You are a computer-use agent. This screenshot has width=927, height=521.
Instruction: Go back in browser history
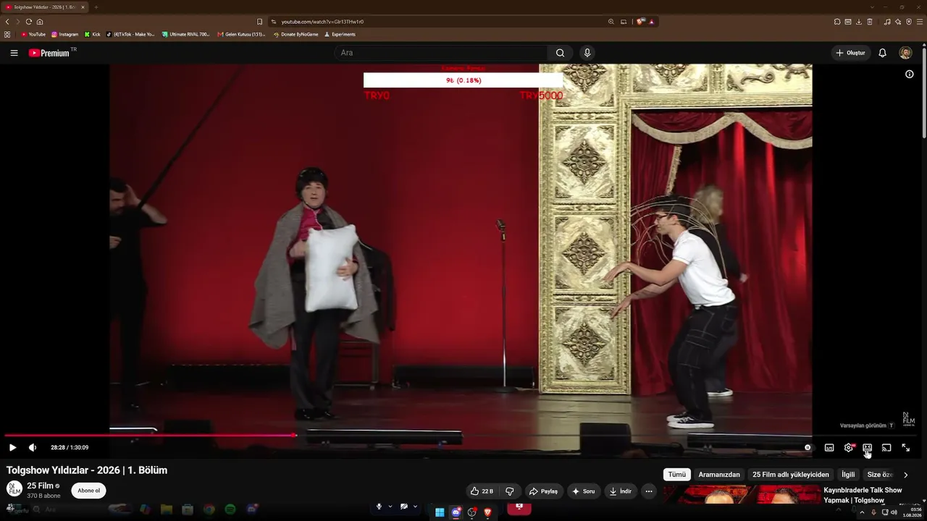7,22
